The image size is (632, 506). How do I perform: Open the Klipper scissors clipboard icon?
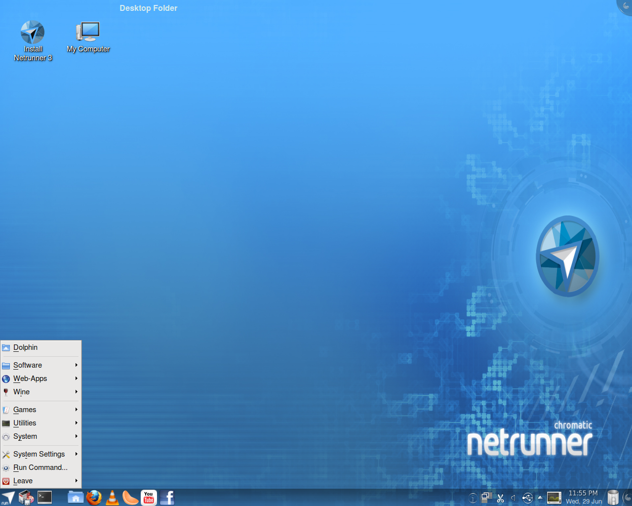pos(500,498)
